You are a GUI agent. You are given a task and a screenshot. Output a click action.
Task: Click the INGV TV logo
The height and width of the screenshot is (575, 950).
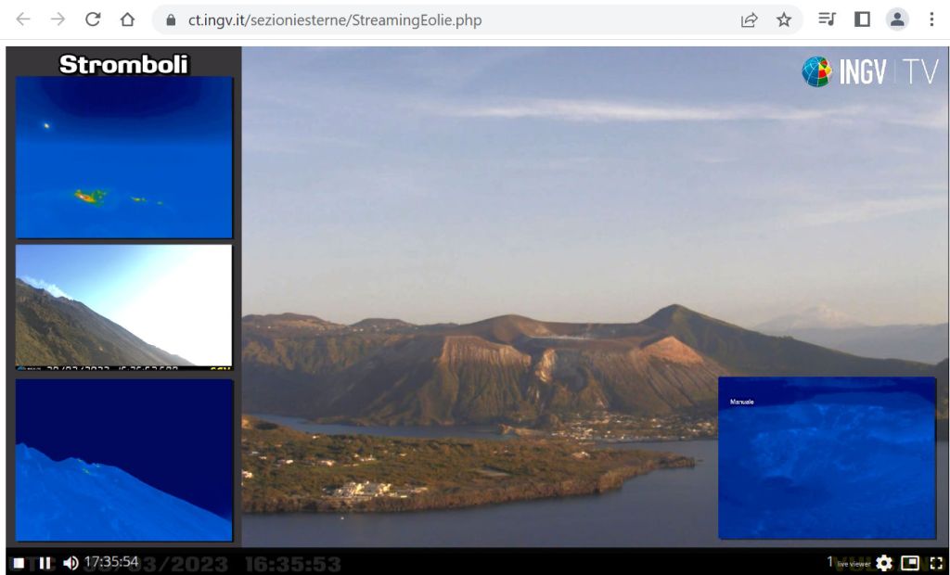869,71
